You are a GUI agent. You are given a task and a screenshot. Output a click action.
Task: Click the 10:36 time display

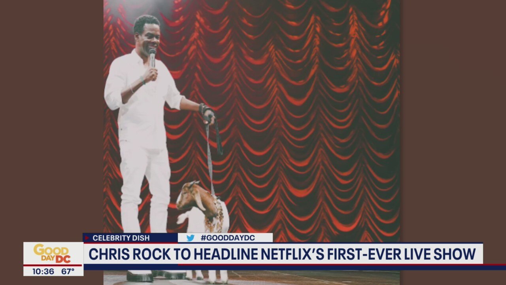pos(43,272)
